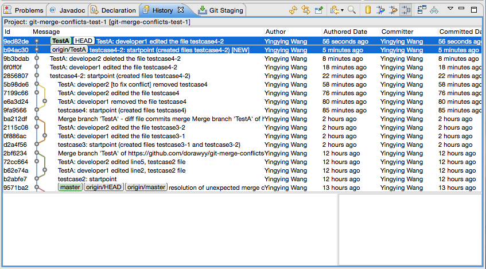Click the Message column header
Screen dimensions: 486x269
[147, 32]
